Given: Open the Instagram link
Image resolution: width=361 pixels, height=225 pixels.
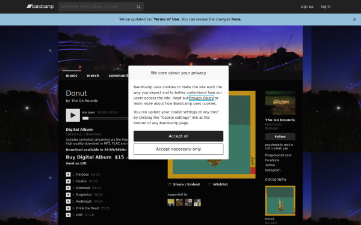Looking at the screenshot, I should coord(273,170).
